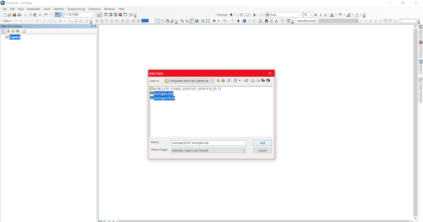
Task: Pick the font color swatch
Action: tap(332, 15)
